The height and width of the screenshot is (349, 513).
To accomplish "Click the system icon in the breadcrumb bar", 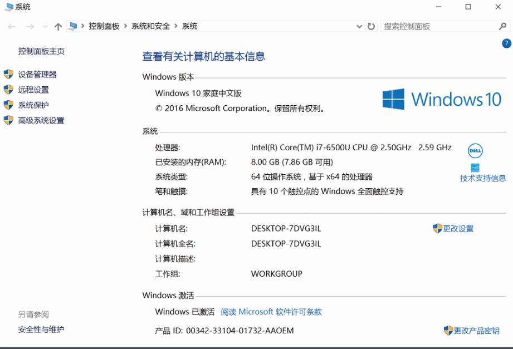I will pyautogui.click(x=71, y=26).
